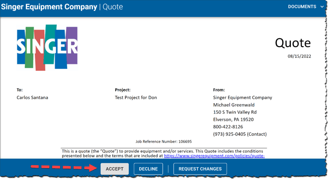
Task: Click the 'Singer Equipment Company' header title
Action: point(49,7)
